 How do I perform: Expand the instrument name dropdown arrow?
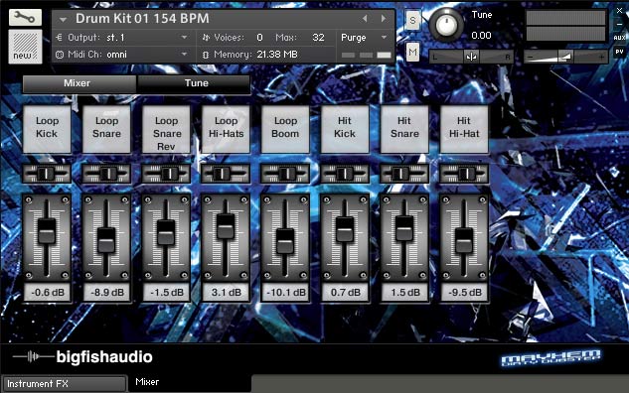pyautogui.click(x=63, y=19)
